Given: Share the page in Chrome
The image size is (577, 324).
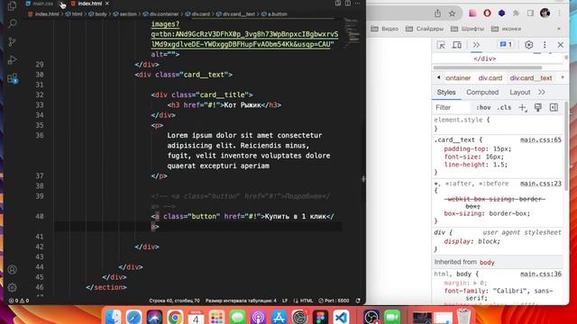Looking at the screenshot, I should 437,13.
